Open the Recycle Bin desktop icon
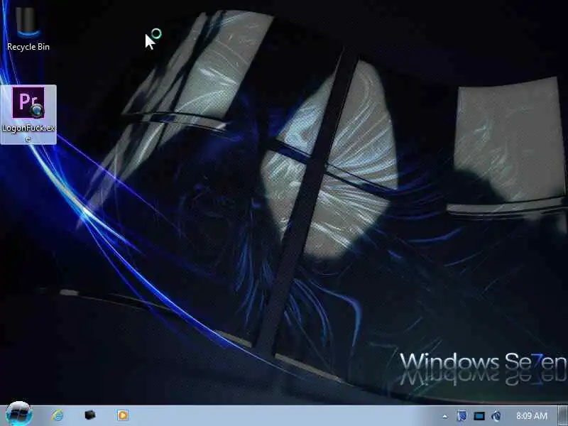Screen dimensions: 568x426 click(28, 28)
